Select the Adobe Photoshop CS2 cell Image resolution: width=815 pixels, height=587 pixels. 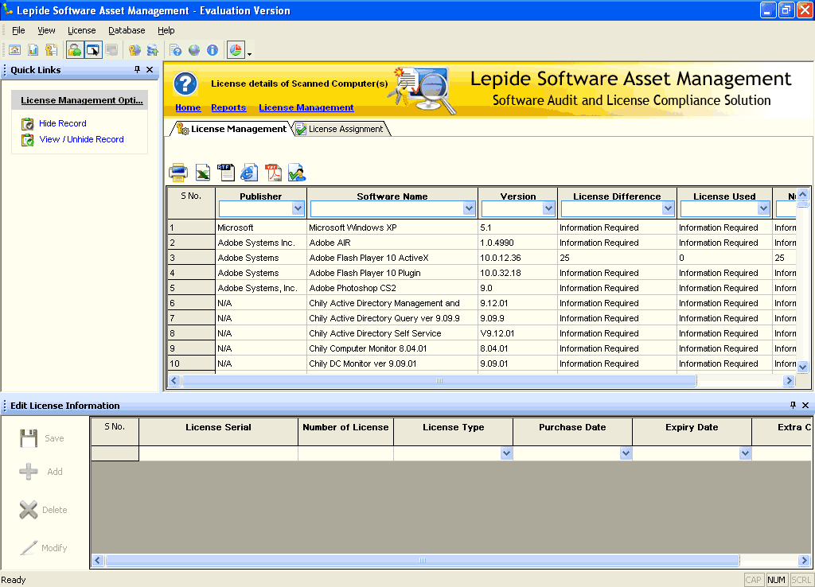click(392, 288)
